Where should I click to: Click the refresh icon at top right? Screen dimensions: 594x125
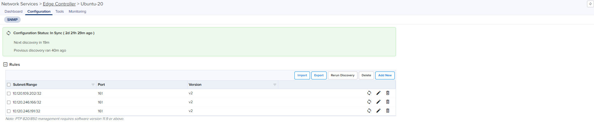point(590,4)
